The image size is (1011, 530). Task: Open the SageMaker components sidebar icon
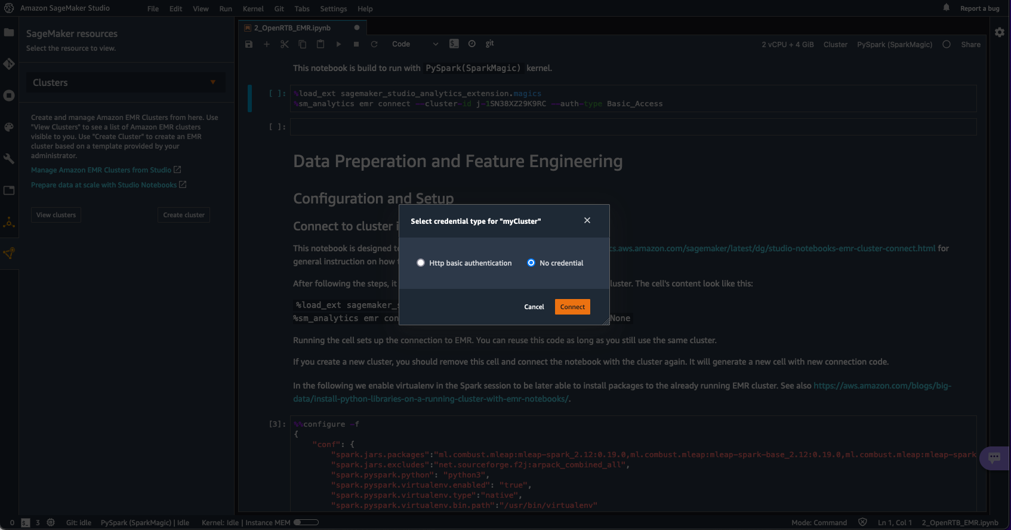(x=9, y=223)
